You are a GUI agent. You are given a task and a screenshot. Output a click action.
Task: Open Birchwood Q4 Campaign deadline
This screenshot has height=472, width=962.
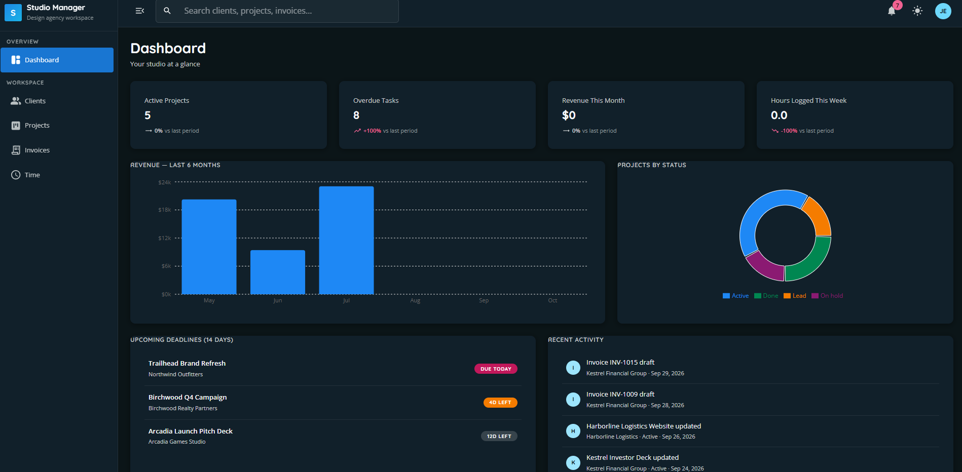point(333,403)
